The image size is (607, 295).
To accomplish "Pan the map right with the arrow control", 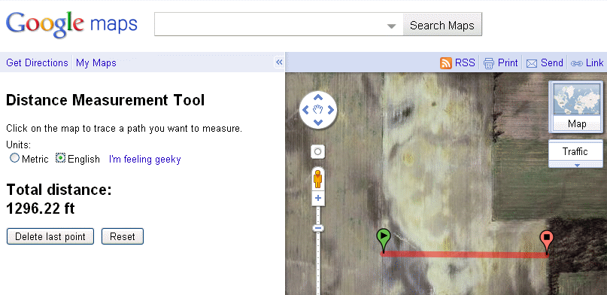I will (331, 111).
